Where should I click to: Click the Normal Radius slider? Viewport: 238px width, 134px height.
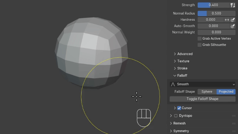click(x=216, y=13)
